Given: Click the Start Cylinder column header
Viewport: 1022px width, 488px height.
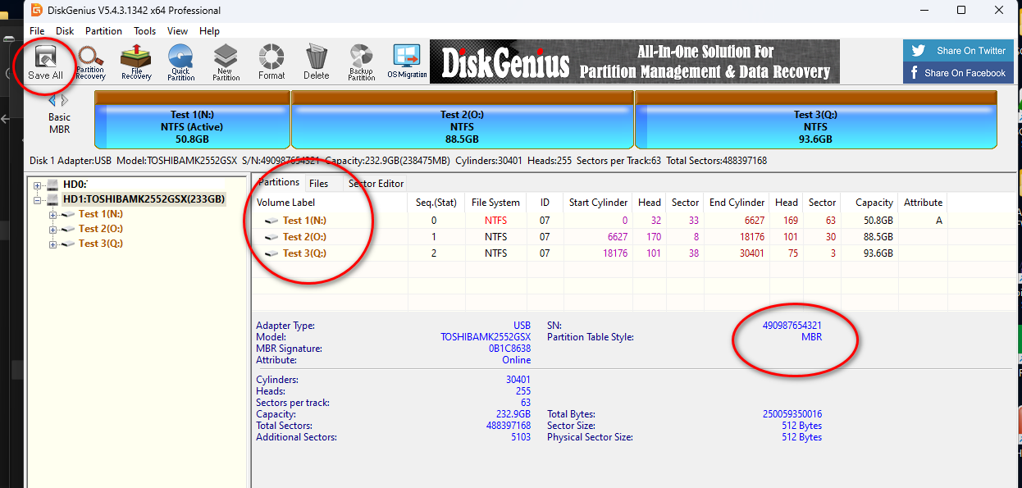Looking at the screenshot, I should click(599, 203).
